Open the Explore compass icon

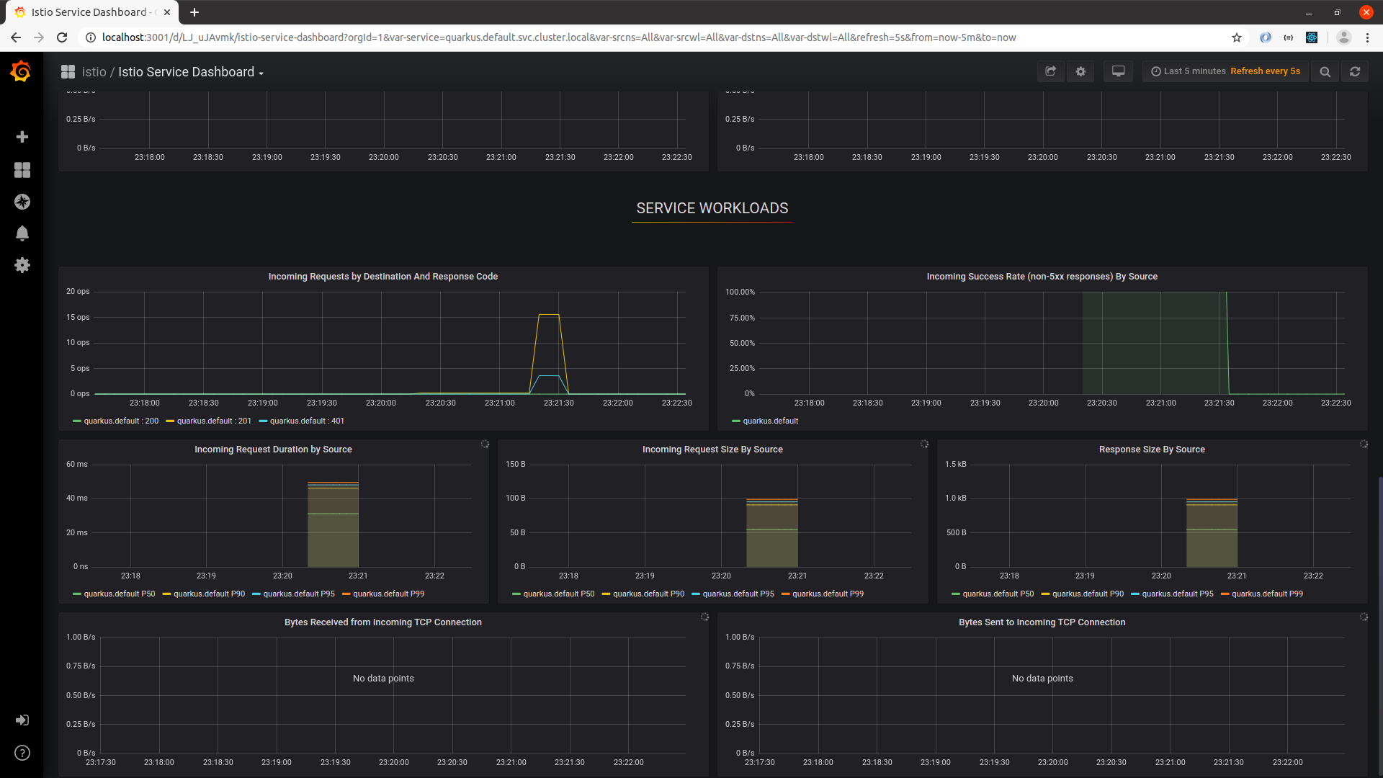tap(22, 202)
